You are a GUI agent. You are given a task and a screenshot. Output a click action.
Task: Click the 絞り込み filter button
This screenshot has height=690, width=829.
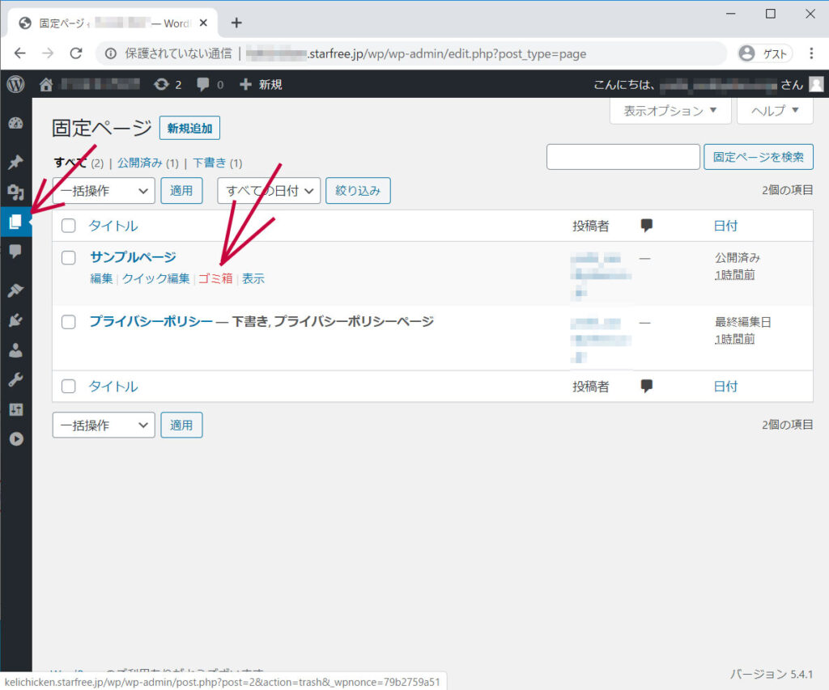tap(358, 191)
